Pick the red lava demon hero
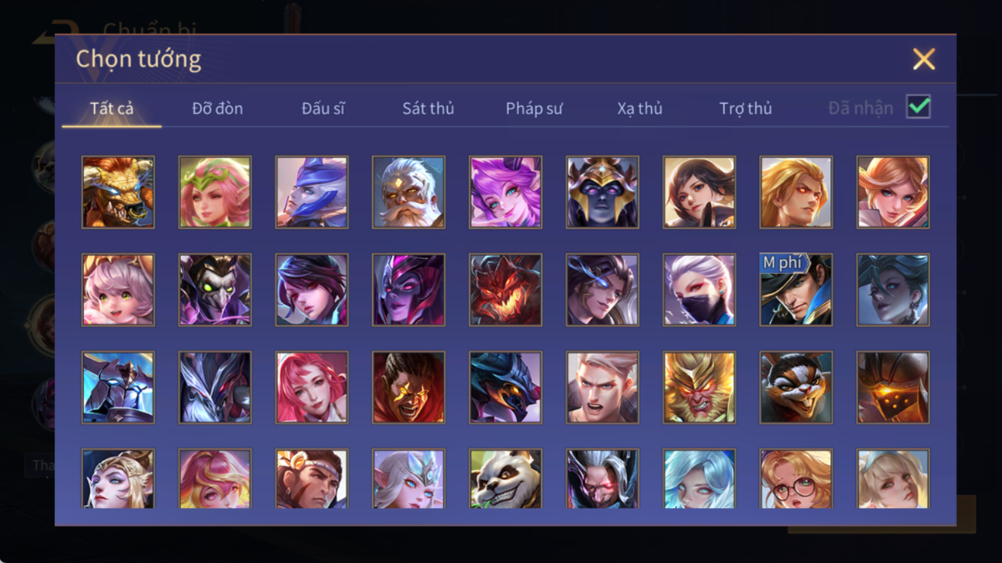The height and width of the screenshot is (563, 1002). 505,290
